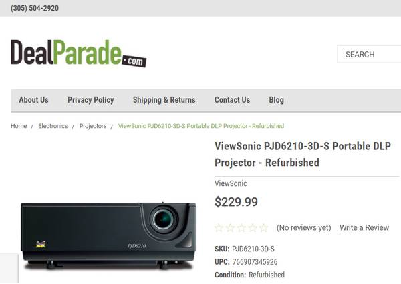This screenshot has height=284, width=401.
Task: Select the third rating star
Action: tap(241, 227)
